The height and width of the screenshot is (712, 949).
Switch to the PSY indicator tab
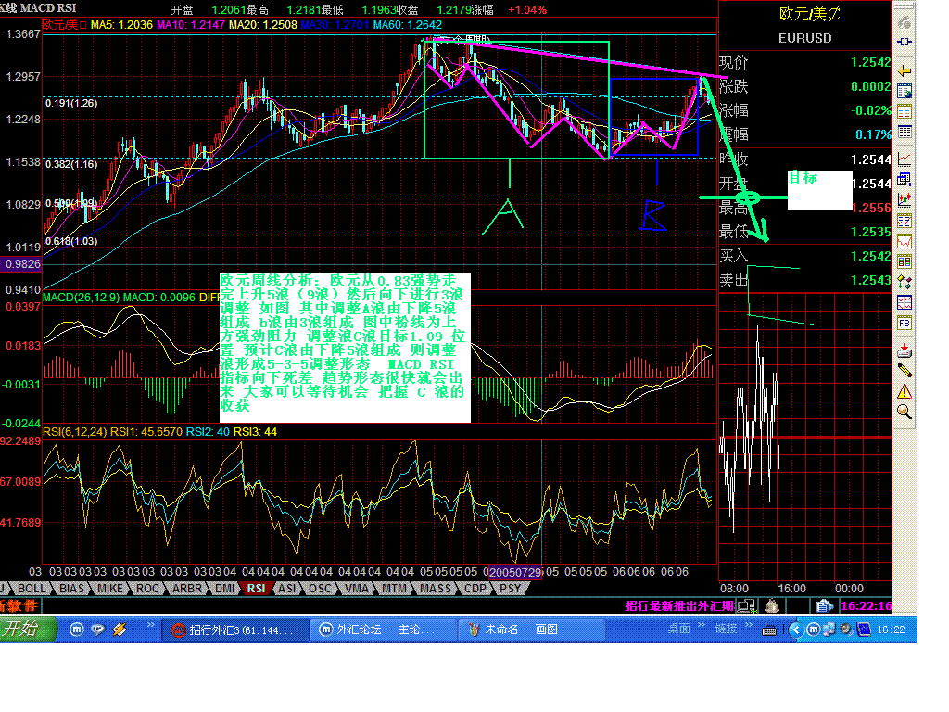coord(510,589)
